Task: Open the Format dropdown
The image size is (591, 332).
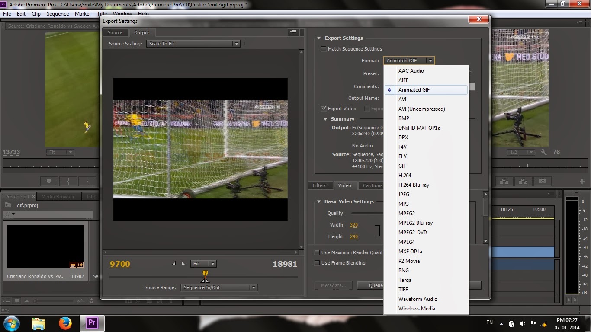Action: pyautogui.click(x=409, y=61)
